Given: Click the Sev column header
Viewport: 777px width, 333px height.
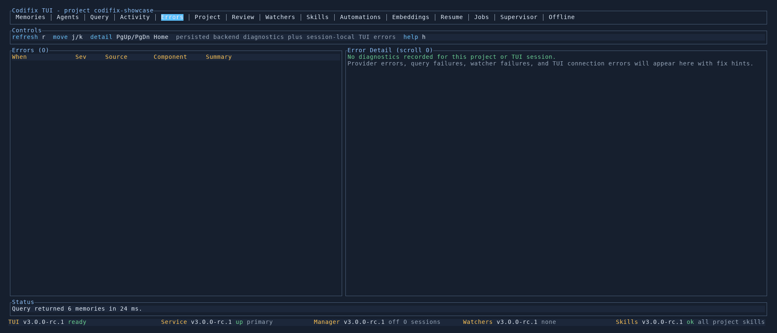Looking at the screenshot, I should pyautogui.click(x=81, y=57).
